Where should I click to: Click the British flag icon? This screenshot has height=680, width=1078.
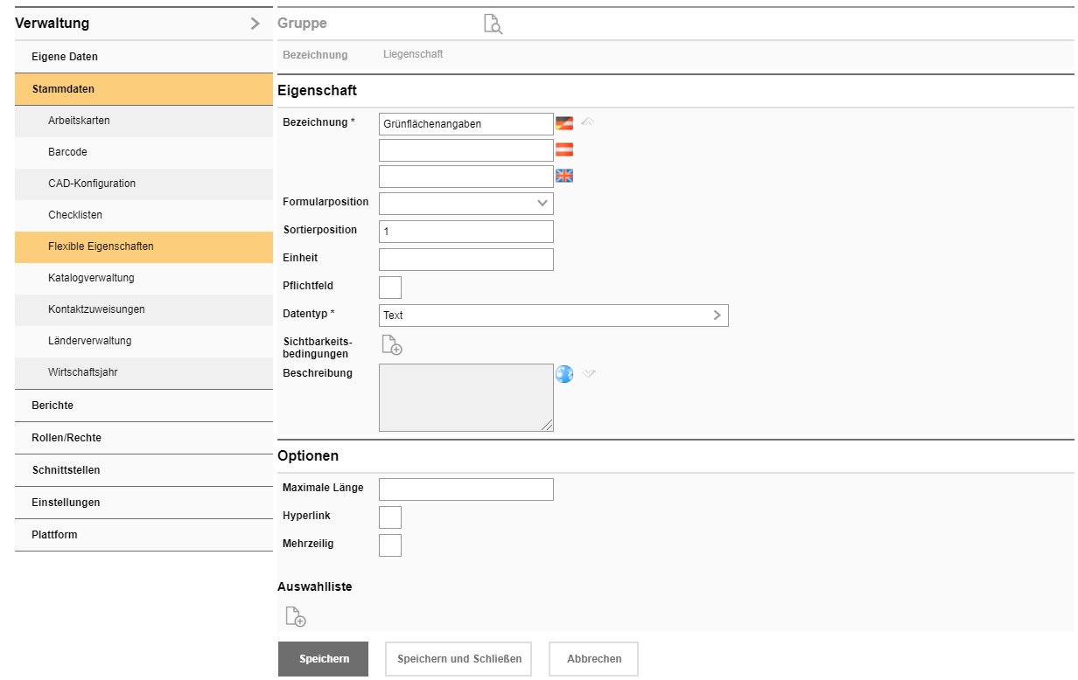click(564, 176)
